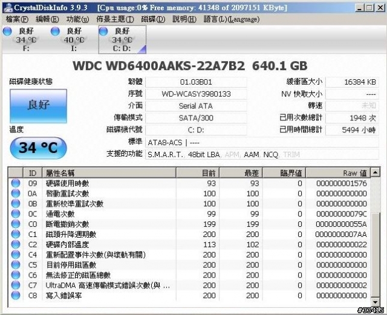Screen dimensions: 387x315
Task: Click the buffer size field 16384 KB
Action: (352, 82)
